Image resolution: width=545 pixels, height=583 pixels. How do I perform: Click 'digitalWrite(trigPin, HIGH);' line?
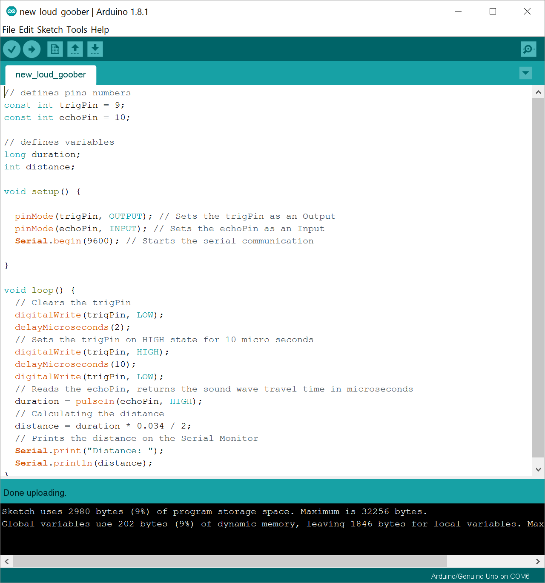92,352
